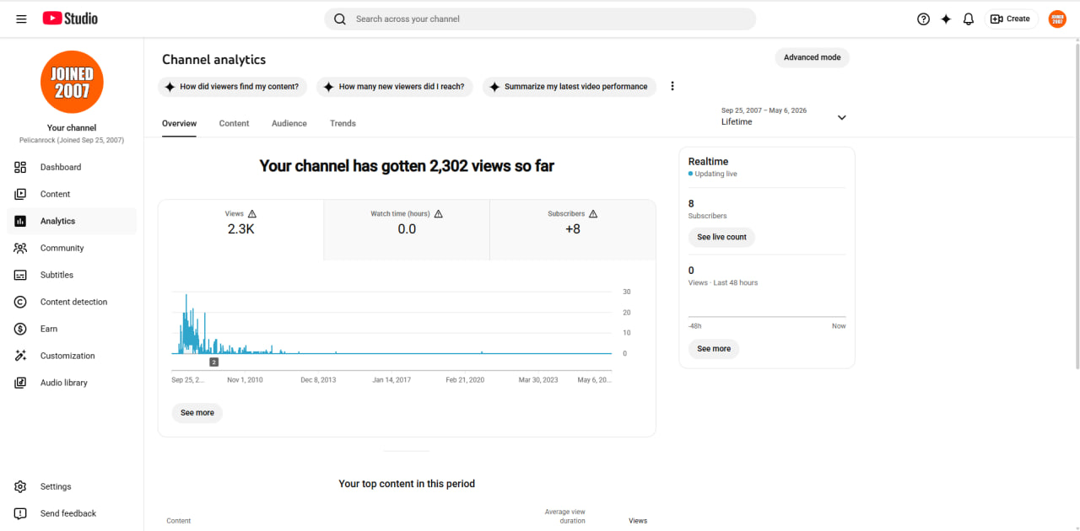The image size is (1080, 531).
Task: Click the 'Sep 25, 2007 – May 6, 2026' date text
Action: (x=764, y=110)
